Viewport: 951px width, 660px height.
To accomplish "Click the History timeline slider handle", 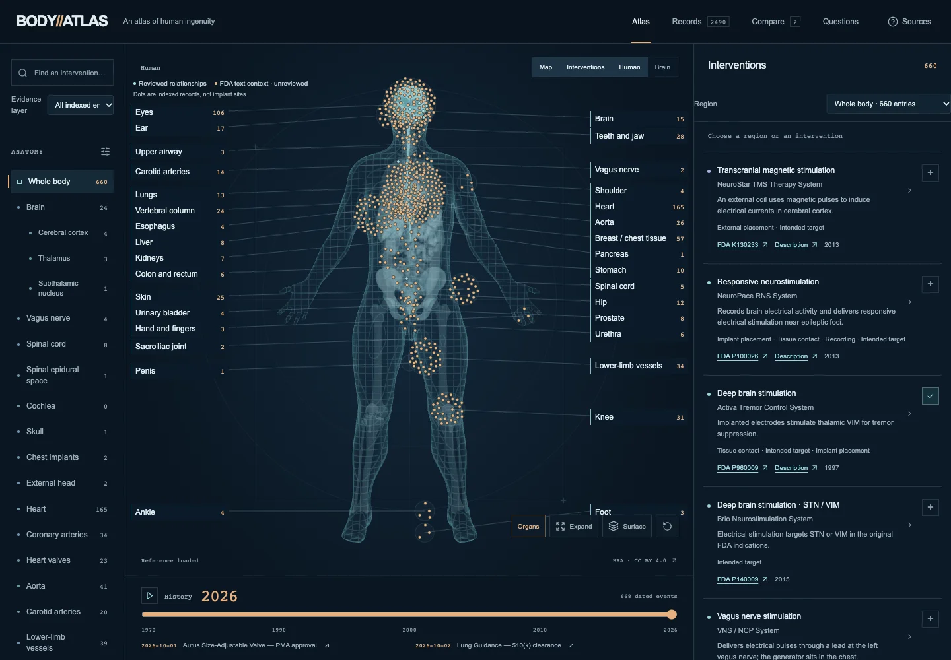I will 672,614.
